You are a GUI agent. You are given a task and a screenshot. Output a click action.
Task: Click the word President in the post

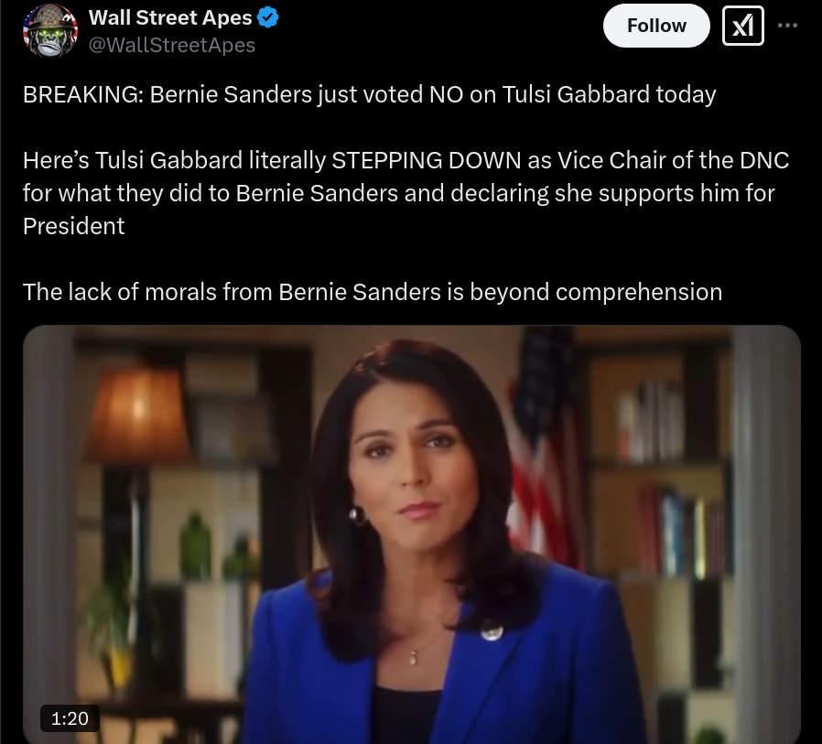(74, 226)
